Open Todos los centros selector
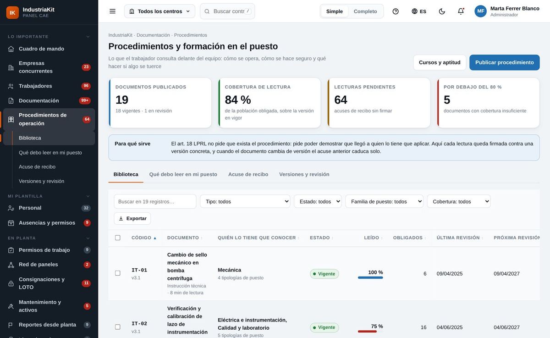The height and width of the screenshot is (338, 550). point(159,11)
